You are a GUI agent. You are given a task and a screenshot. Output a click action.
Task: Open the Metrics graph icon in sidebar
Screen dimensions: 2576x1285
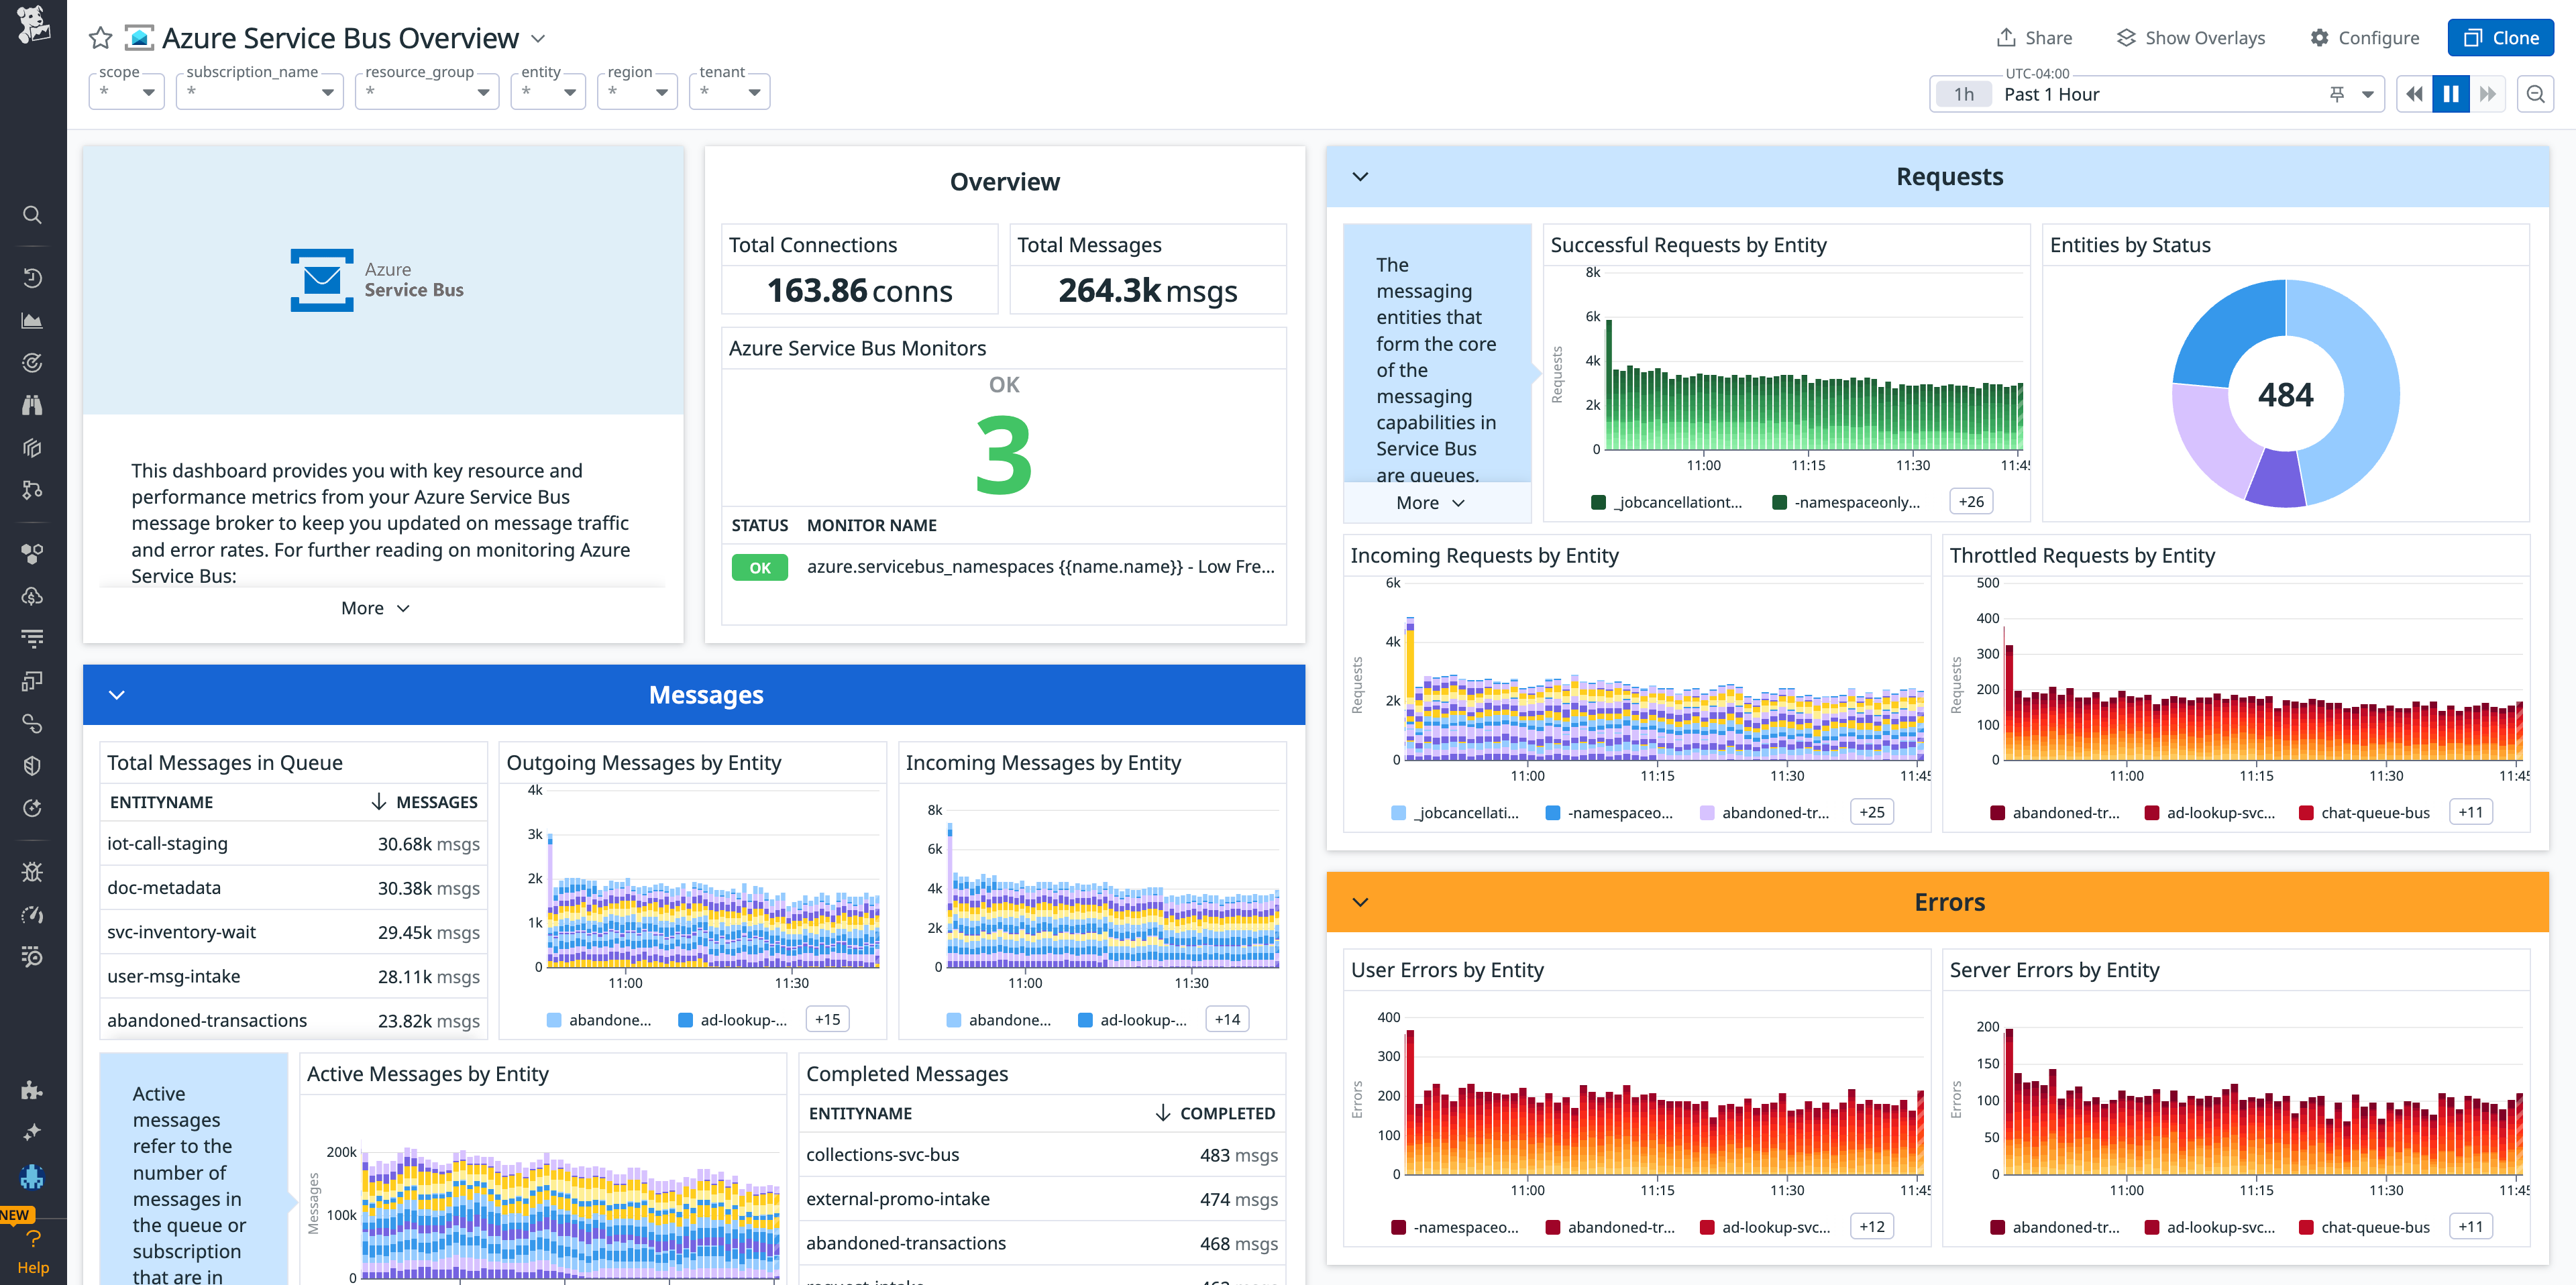coord(32,320)
